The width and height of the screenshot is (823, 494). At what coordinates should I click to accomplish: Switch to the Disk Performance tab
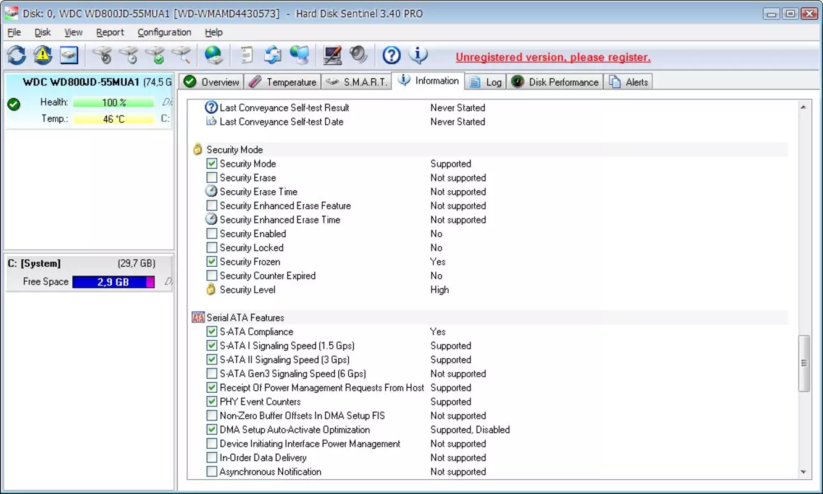[555, 82]
